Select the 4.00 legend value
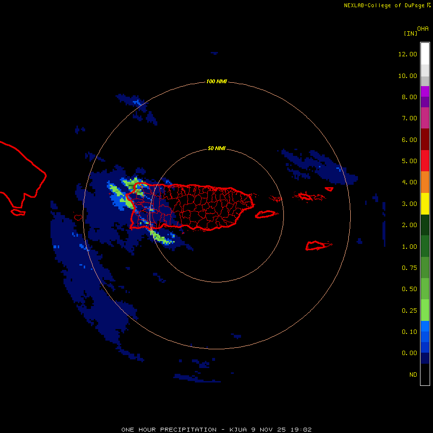This screenshot has width=433, height=433. click(x=409, y=182)
